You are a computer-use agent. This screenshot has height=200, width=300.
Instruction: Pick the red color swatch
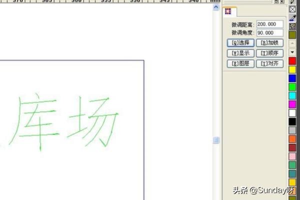292,61
